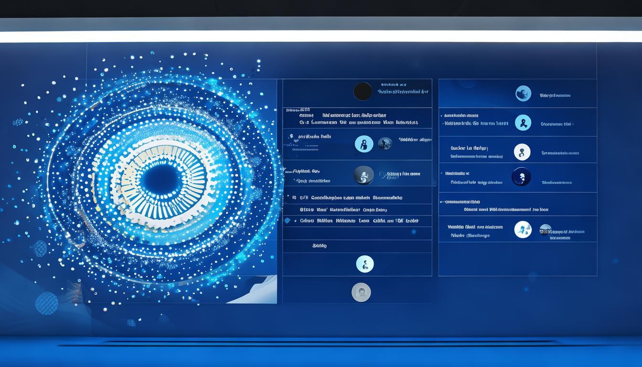Viewport: 642px width, 367px height.
Task: Click the header text beside the black circle
Action: [402, 91]
